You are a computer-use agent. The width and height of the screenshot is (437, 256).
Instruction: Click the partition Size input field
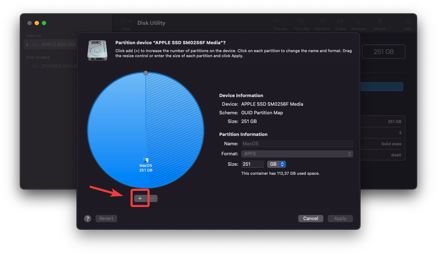pos(252,164)
